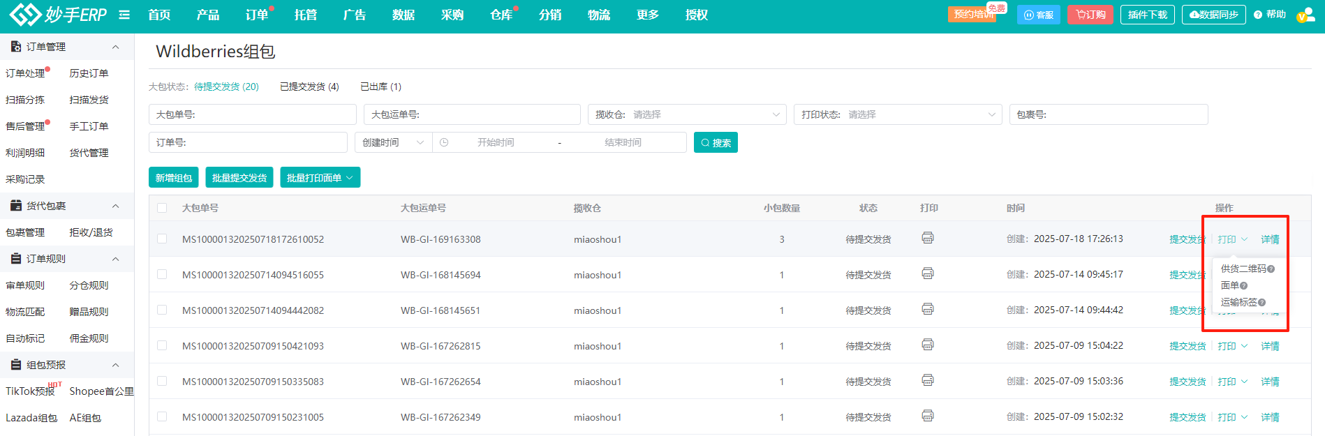
Task: Click the 插件下载 button
Action: pos(1148,15)
